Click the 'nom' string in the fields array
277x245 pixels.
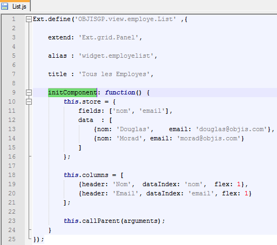point(121,111)
